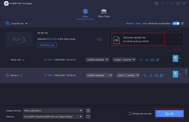Open the hamburger menu in title bar
This screenshot has height=122, width=189.
click(163, 3)
